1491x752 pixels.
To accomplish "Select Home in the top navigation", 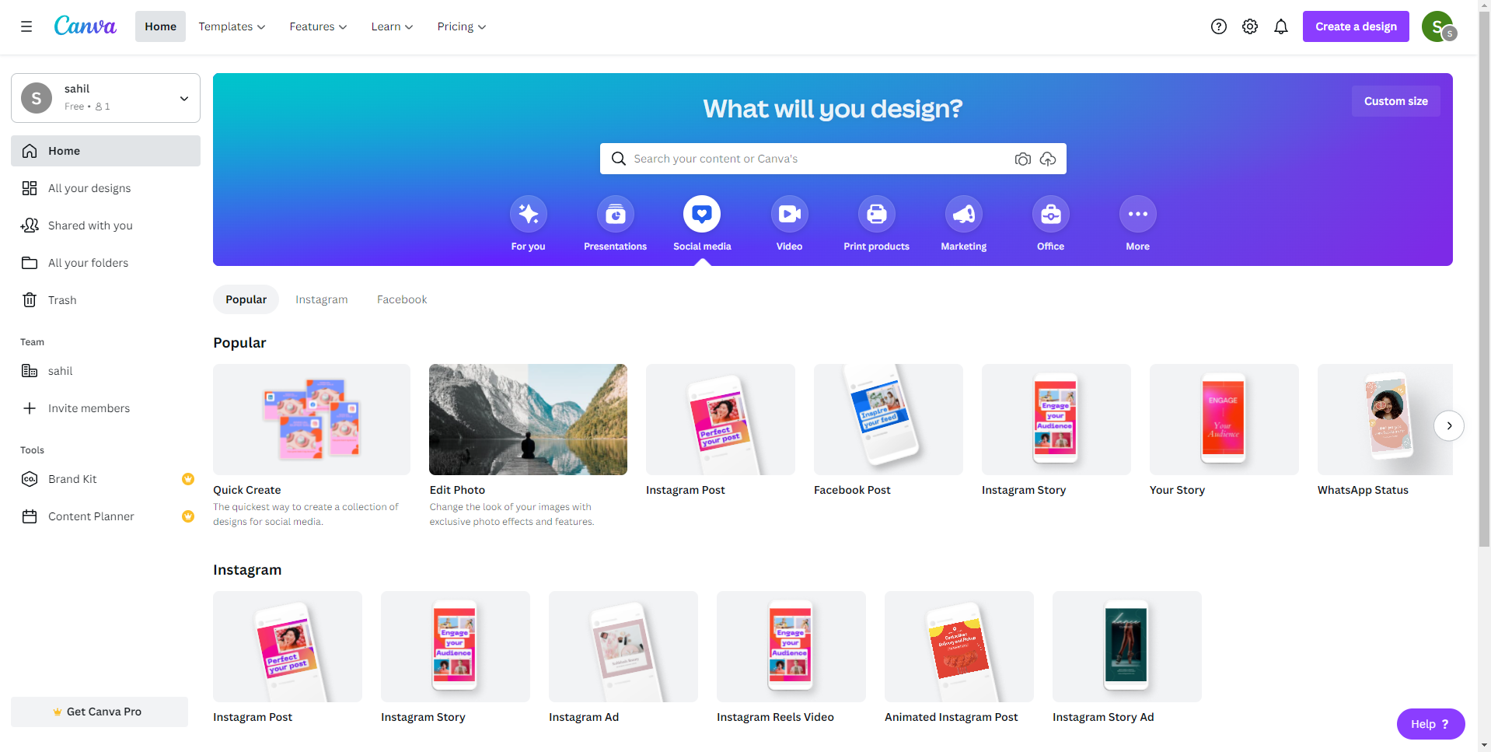I will point(160,26).
